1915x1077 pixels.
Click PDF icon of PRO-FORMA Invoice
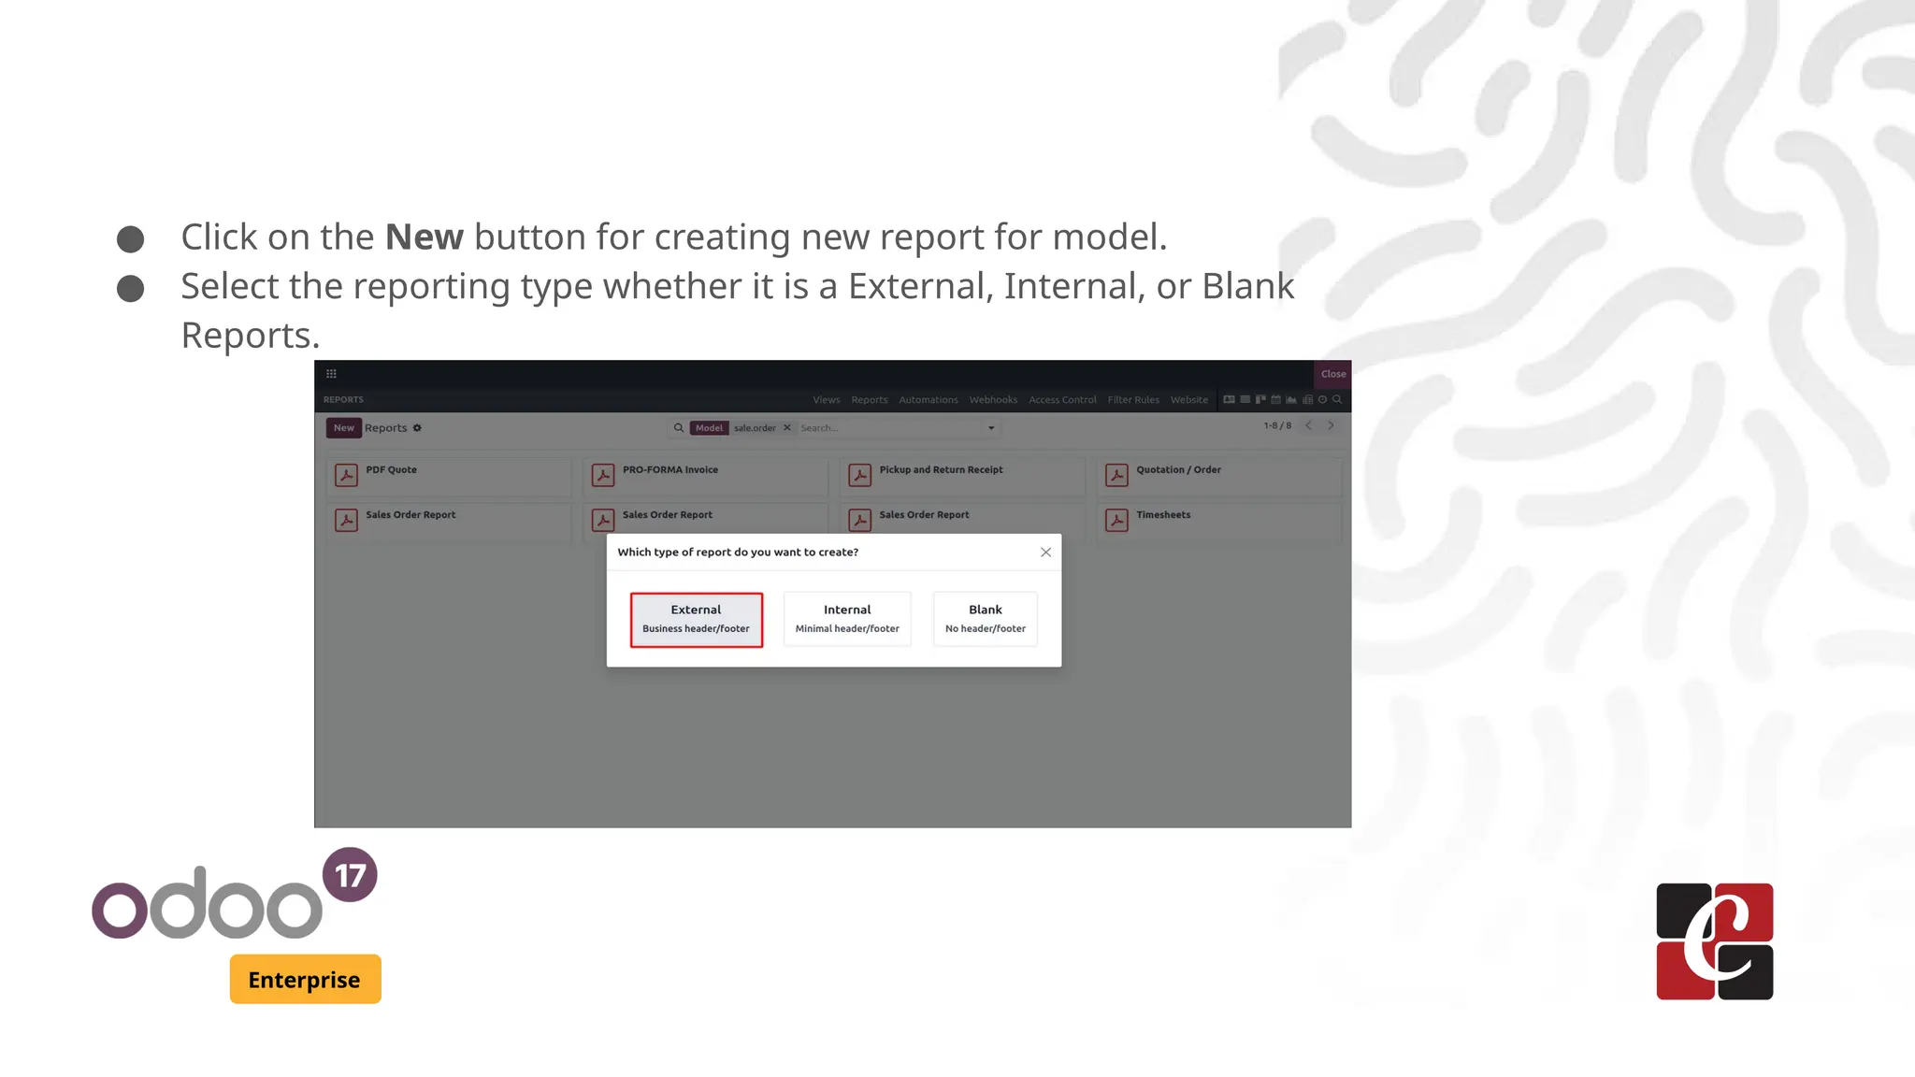click(603, 475)
